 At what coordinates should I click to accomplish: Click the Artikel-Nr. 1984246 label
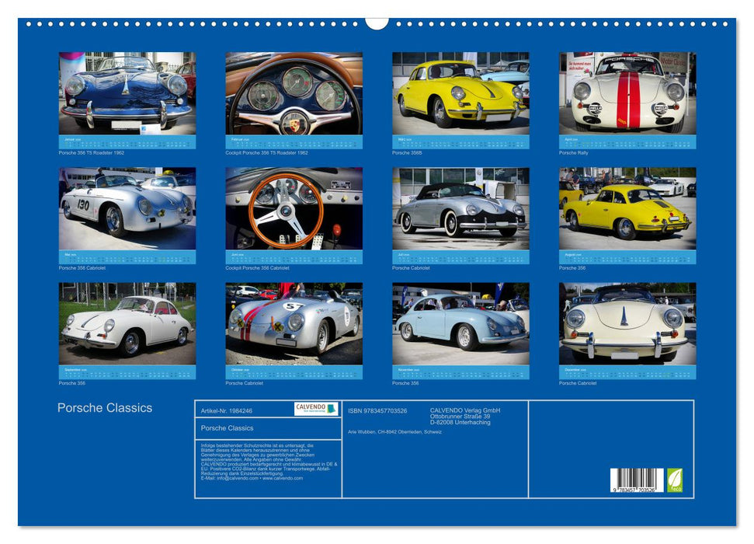tap(227, 411)
